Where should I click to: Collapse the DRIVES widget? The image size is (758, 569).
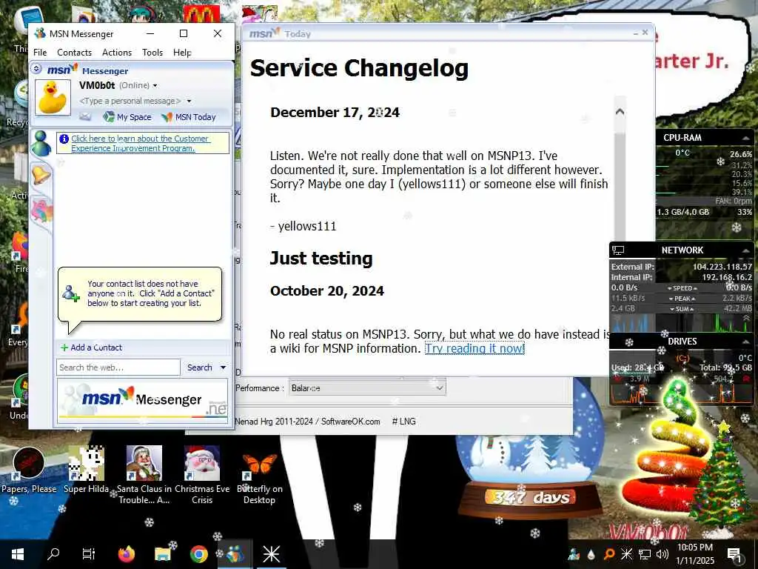click(745, 341)
